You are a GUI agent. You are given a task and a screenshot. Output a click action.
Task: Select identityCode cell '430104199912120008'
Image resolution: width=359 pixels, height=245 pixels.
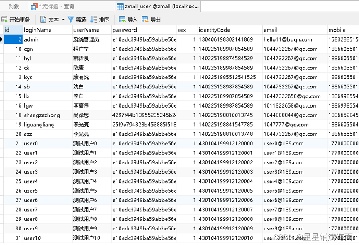(230, 219)
